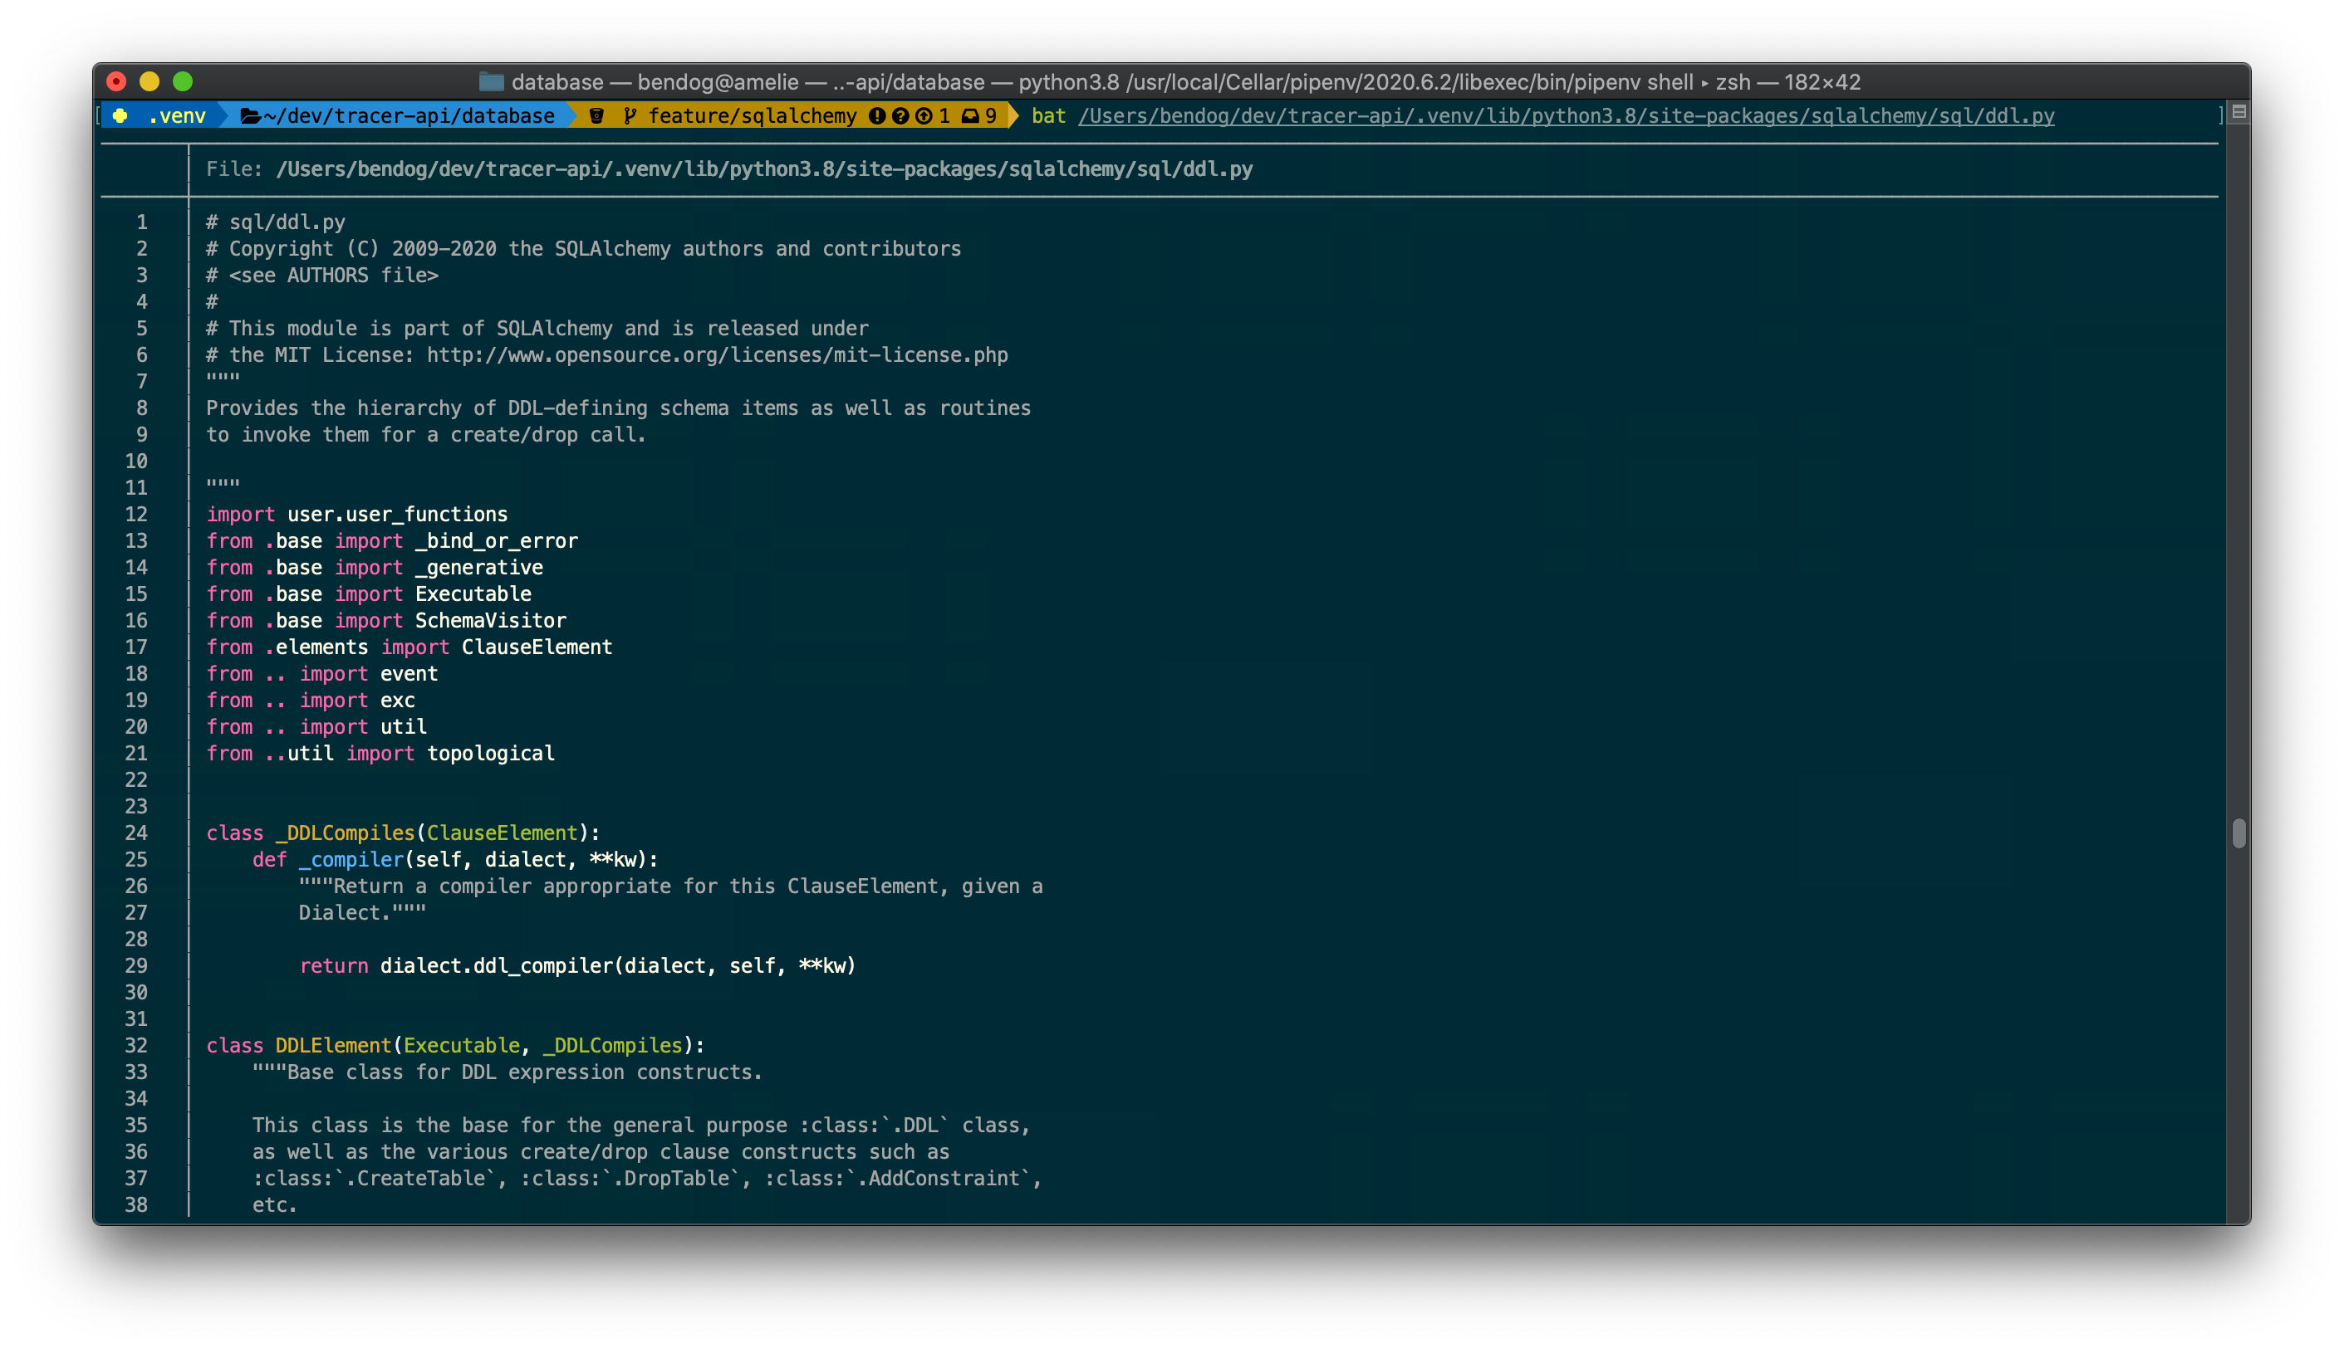Viewport: 2344px width, 1348px height.
Task: Click the upward arrow push indicator showing 1
Action: click(x=925, y=115)
